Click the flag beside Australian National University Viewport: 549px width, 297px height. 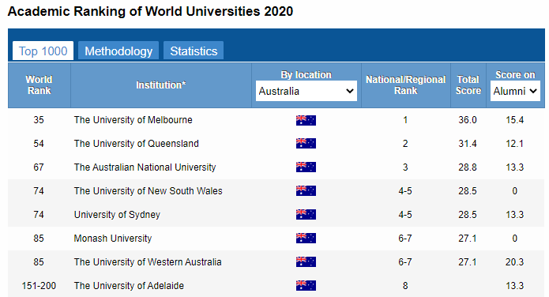click(x=306, y=167)
